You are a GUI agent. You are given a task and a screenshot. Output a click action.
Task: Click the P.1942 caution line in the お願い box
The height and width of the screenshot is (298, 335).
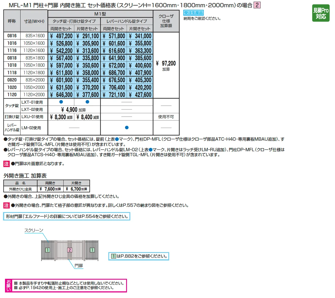tap(64, 288)
